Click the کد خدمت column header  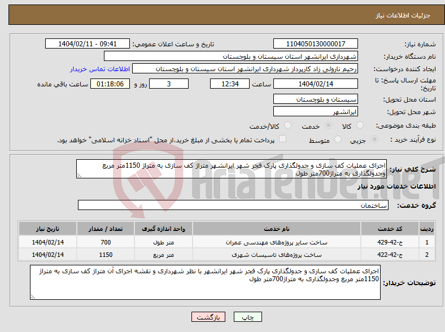coord(390,229)
